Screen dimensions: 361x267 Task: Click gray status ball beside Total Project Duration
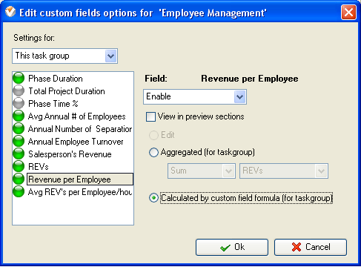coord(19,90)
